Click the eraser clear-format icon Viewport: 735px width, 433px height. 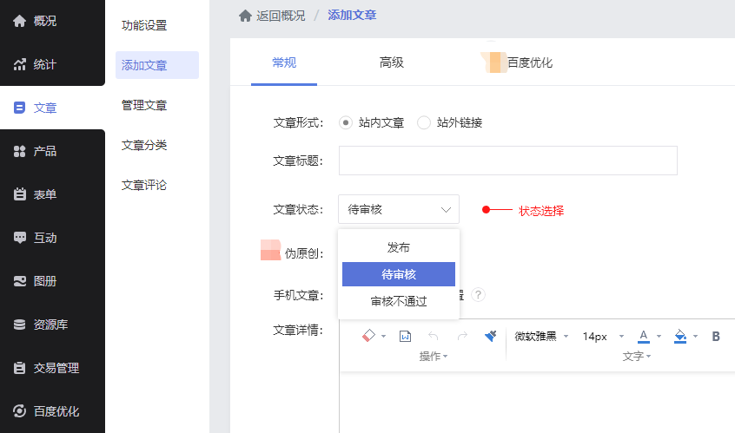click(369, 336)
